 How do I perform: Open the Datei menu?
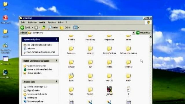click(x=23, y=22)
